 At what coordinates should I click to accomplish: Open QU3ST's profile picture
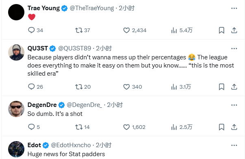click(16, 52)
